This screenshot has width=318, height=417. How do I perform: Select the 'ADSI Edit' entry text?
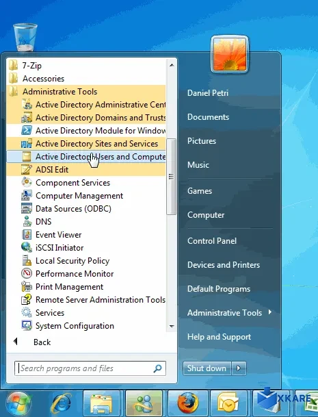click(52, 170)
